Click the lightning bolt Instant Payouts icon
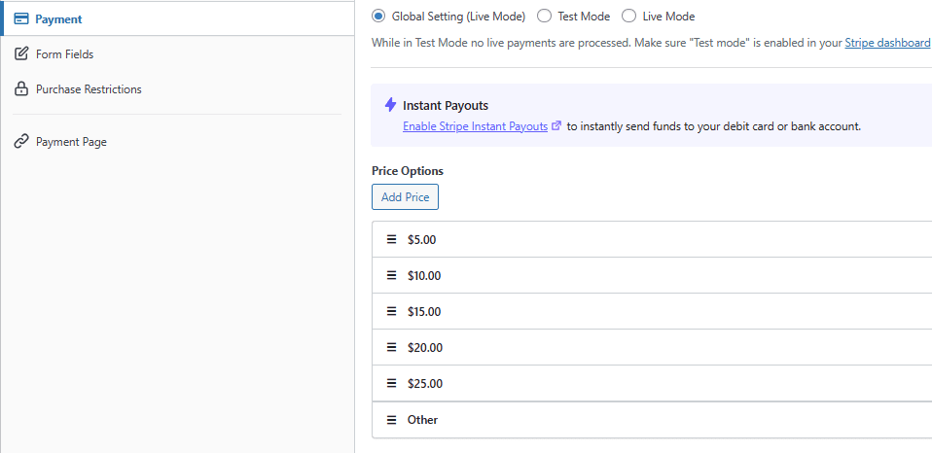Screen dimensions: 932x453 (x=390, y=105)
